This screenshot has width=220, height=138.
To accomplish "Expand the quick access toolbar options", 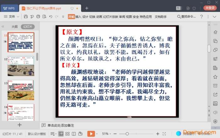I will (x=63, y=17).
